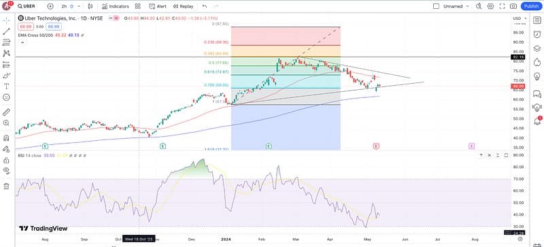Viewport: 544px width, 247px height.
Task: Open time axis settings gear at bottom right
Action: coord(520,239)
